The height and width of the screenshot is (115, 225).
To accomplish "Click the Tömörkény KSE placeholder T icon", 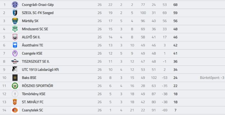I will [x=15, y=94].
